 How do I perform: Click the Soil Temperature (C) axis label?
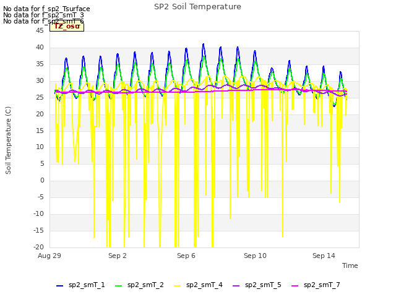click(8, 140)
